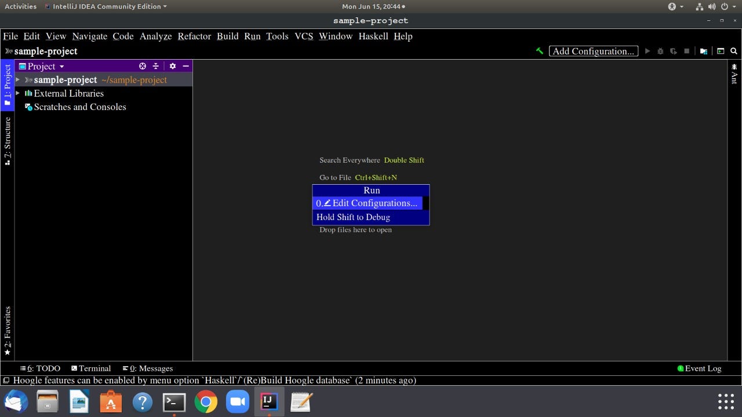The width and height of the screenshot is (742, 417).
Task: Open the Add Configuration selector
Action: [593, 51]
